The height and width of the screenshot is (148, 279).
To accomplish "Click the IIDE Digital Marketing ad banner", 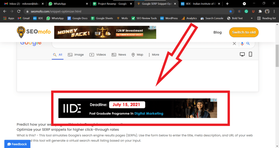I will (x=138, y=108).
